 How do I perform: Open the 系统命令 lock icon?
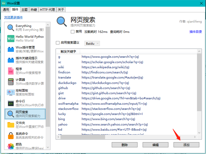coord(11,136)
